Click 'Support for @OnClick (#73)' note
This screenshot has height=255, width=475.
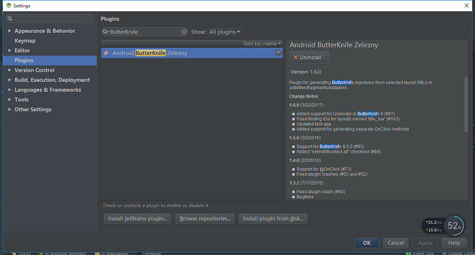tap(324, 169)
